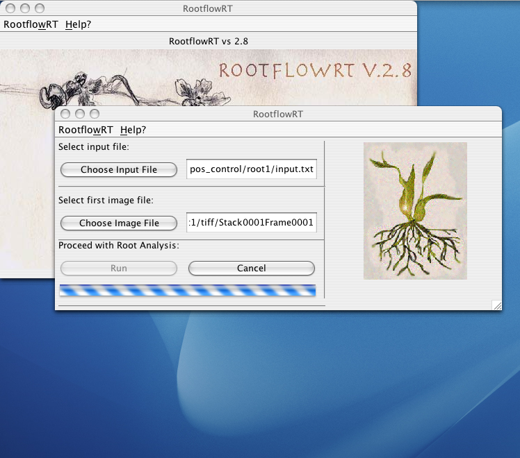The image size is (520, 458).
Task: Click the plant with roots illustration
Action: point(415,211)
